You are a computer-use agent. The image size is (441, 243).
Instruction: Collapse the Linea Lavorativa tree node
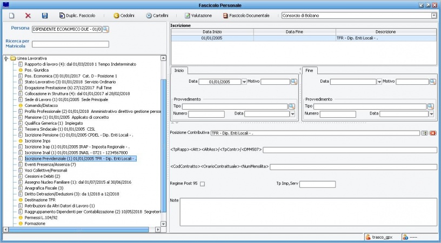(x=5, y=58)
